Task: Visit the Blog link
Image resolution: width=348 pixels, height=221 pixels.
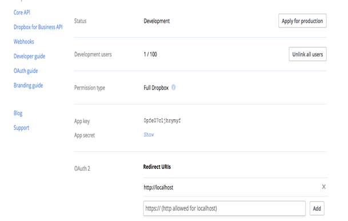Action: (18, 113)
